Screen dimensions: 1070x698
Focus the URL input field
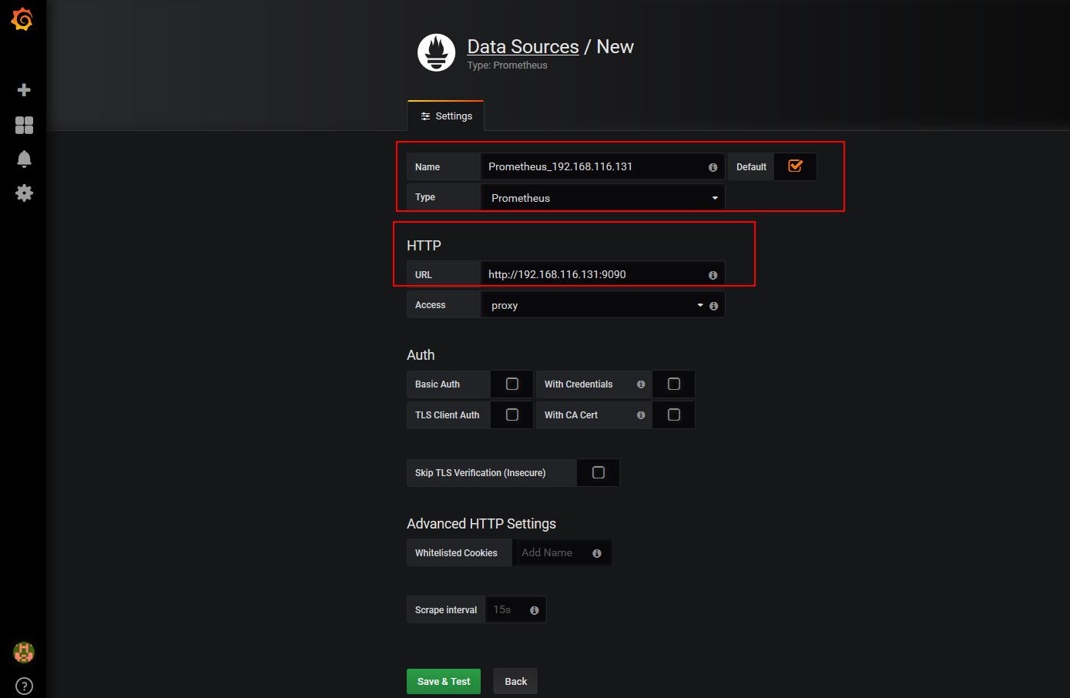click(x=602, y=274)
